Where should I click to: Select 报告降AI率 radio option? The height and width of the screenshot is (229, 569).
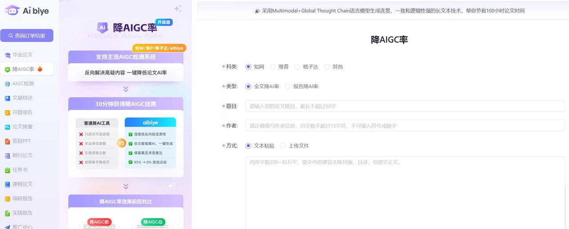288,87
